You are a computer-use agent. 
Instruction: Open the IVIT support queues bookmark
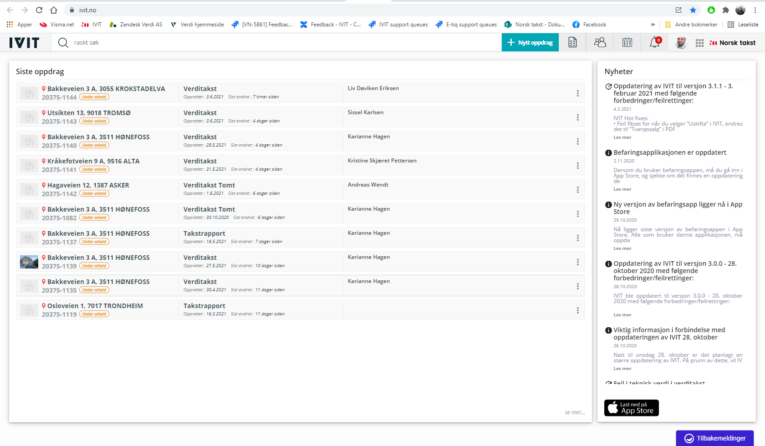click(x=398, y=25)
